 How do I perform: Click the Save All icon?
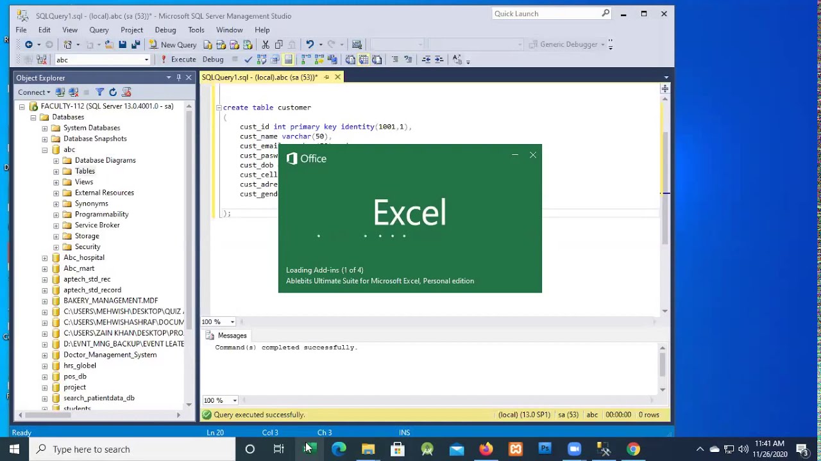[135, 44]
